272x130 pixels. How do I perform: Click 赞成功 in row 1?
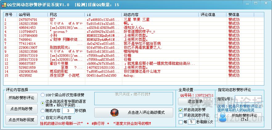click(234, 20)
